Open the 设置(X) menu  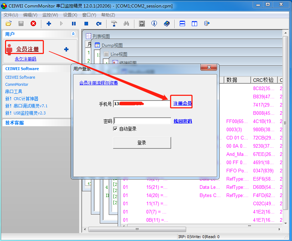70,15
